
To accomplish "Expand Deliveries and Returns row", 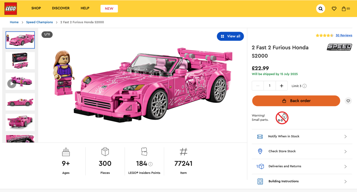I will (302, 166).
